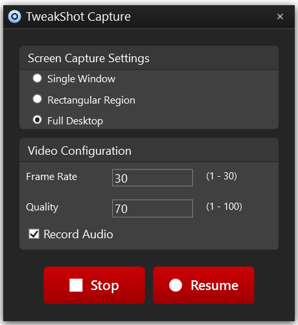Click the (1 - 100) range hint

(224, 207)
